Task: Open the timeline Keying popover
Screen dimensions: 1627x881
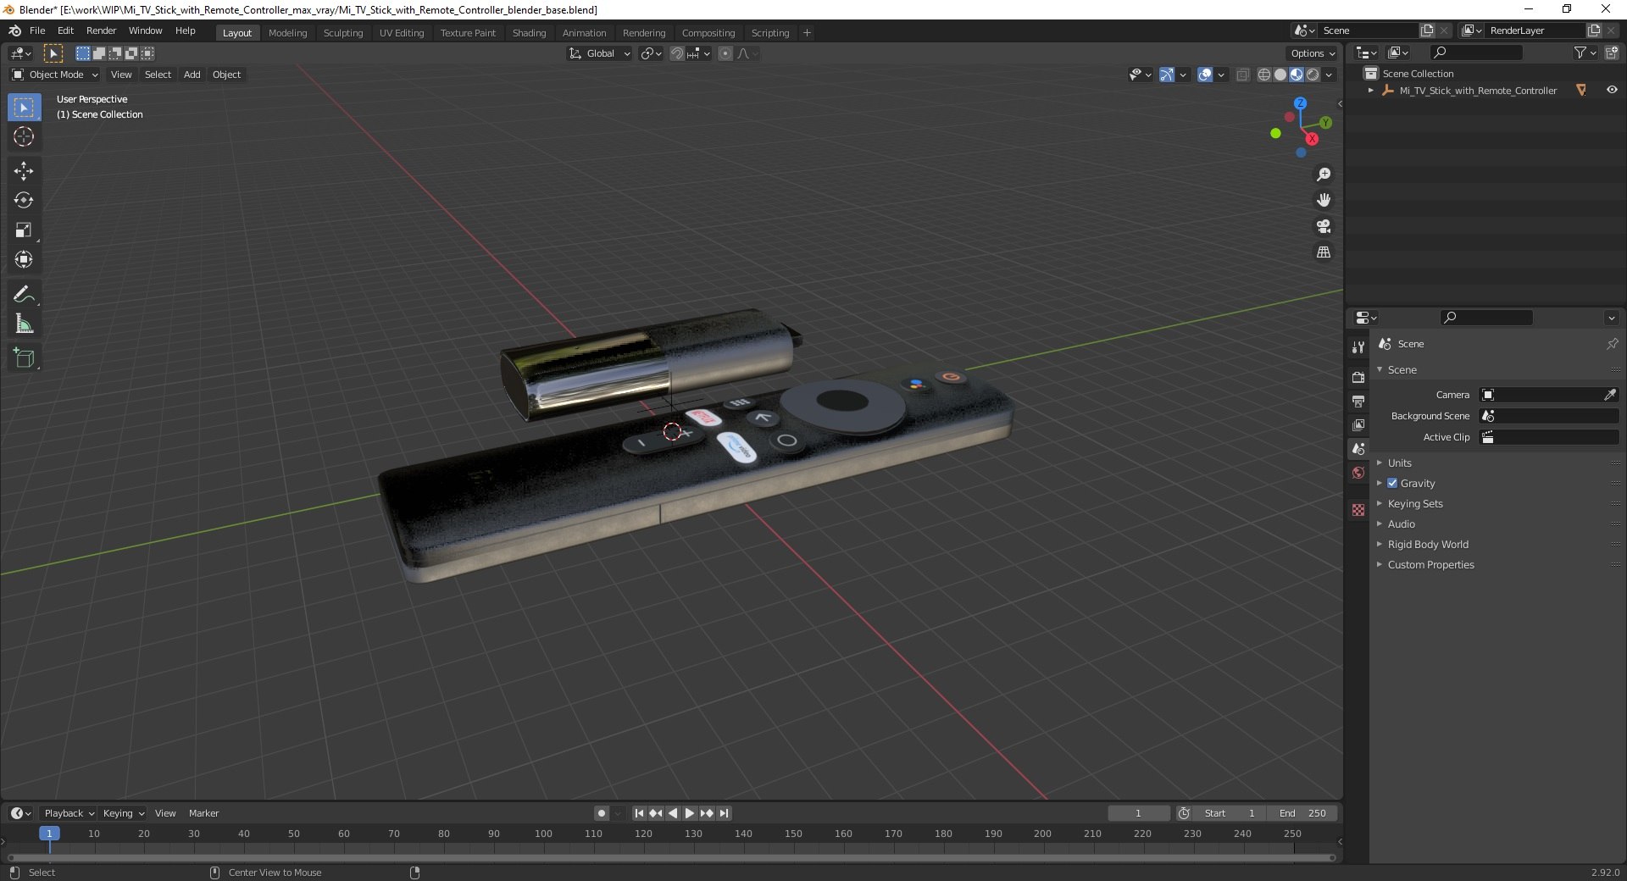Action: [123, 813]
